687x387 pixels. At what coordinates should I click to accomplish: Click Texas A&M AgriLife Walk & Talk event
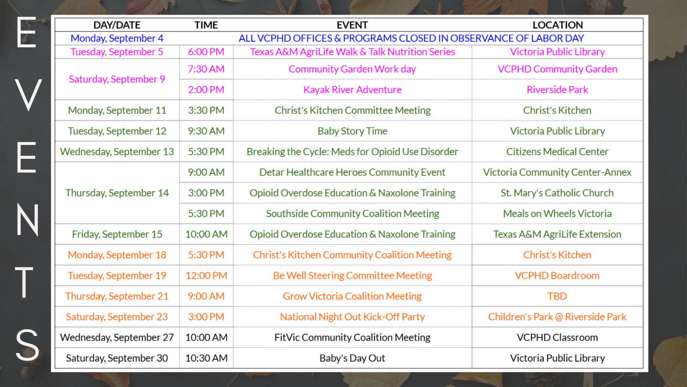coord(352,52)
